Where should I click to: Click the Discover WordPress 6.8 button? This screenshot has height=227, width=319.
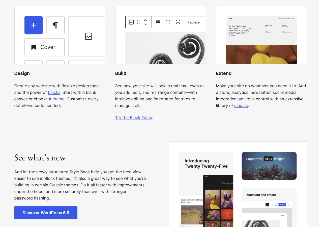pyautogui.click(x=46, y=213)
